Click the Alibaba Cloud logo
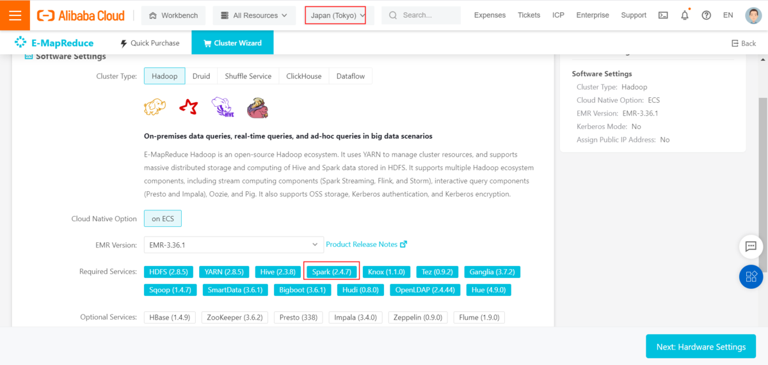Viewport: 768px width, 365px height. [82, 15]
